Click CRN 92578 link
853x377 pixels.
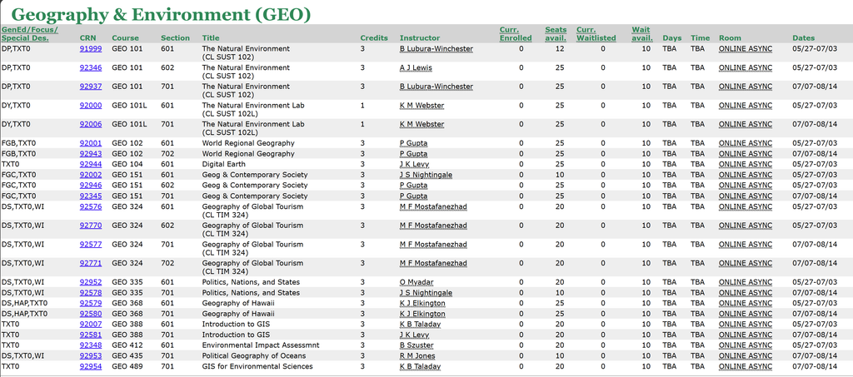[90, 293]
